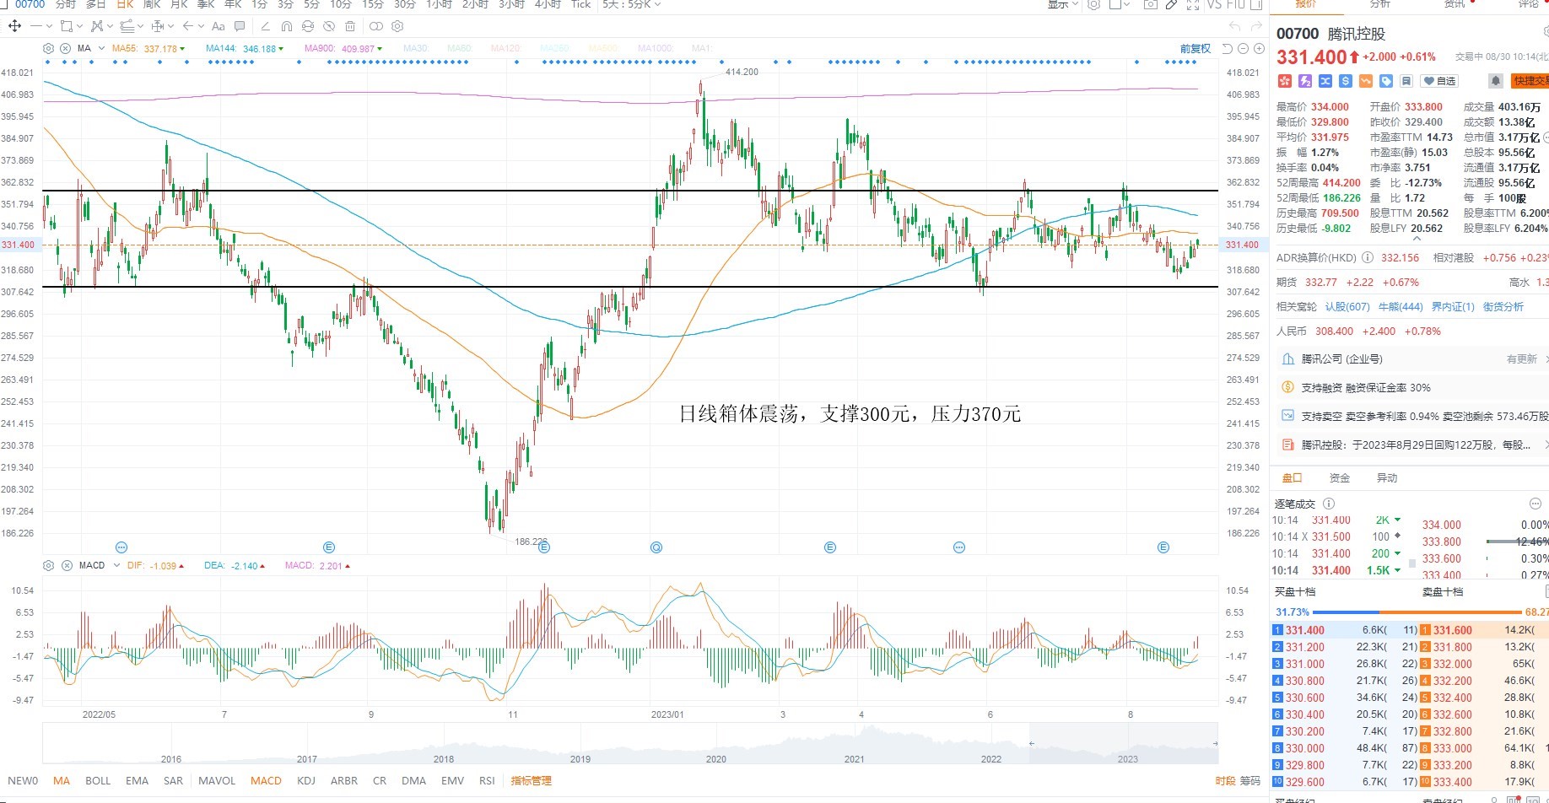The width and height of the screenshot is (1549, 803).
Task: Open the 5天:5分K period dropdown
Action: (631, 4)
